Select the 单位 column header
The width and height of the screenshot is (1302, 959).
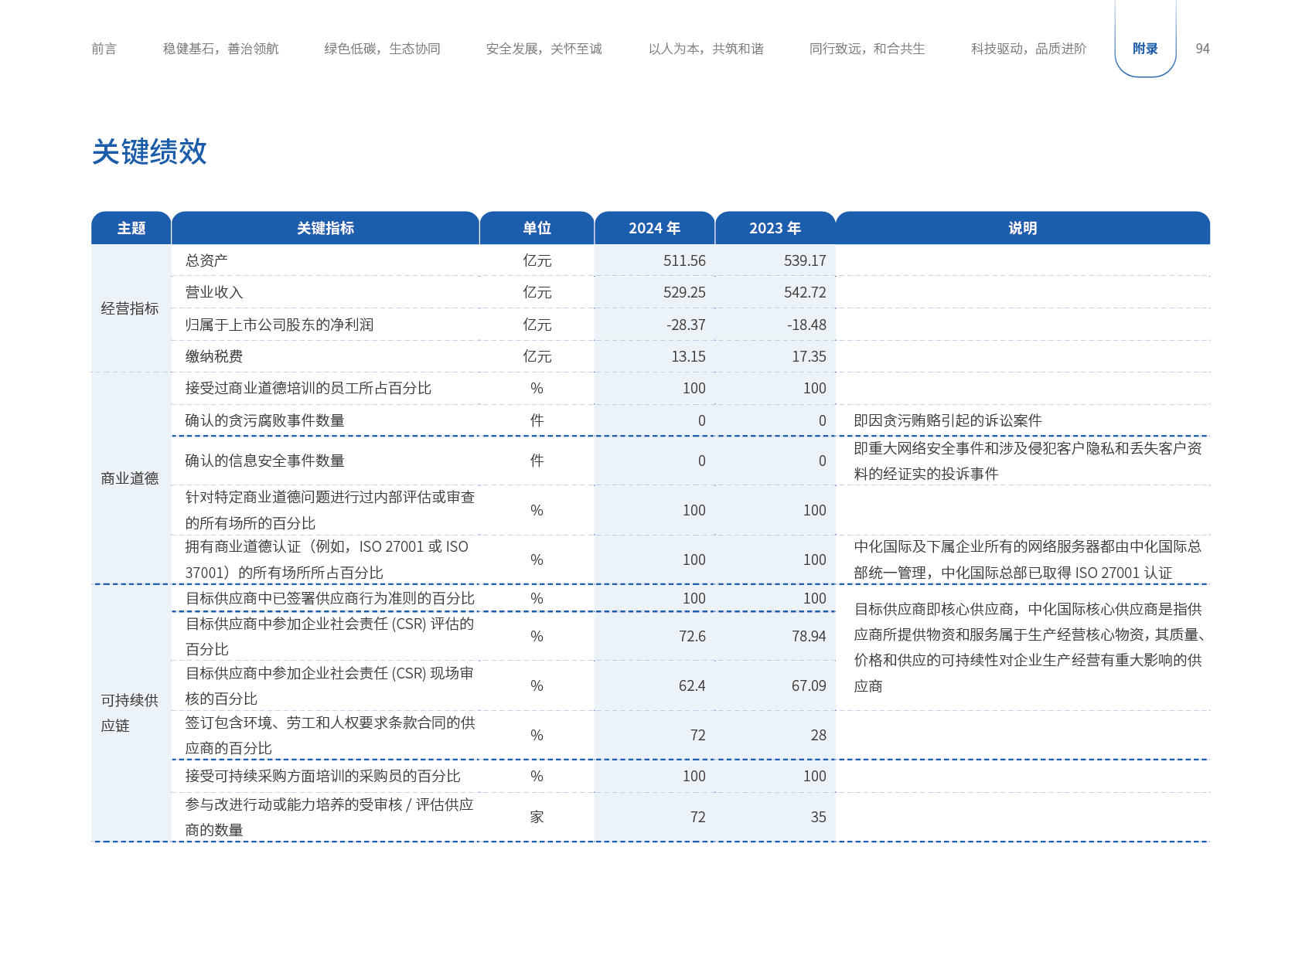(x=537, y=228)
